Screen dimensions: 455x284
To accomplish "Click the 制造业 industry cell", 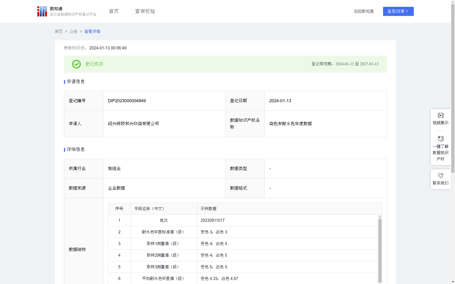I will [164, 169].
